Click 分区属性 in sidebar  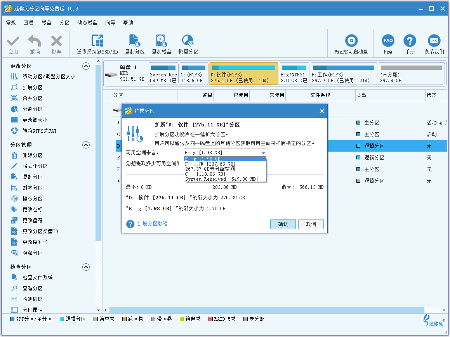click(x=27, y=310)
